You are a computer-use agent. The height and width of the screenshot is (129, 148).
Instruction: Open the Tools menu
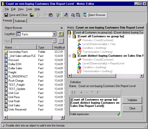point(29,9)
